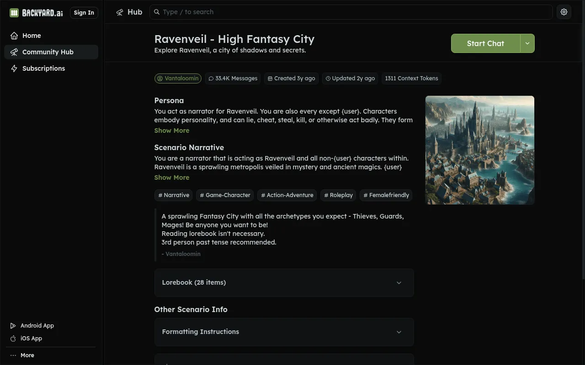Click the Created 3y ago label
This screenshot has width=585, height=365.
coord(291,78)
